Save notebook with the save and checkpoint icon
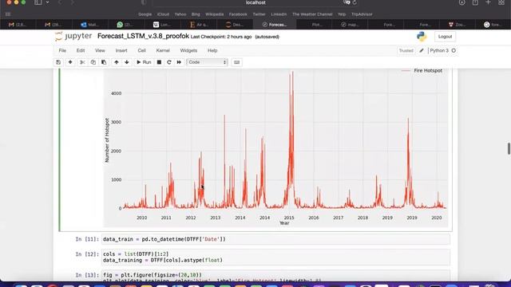This screenshot has width=511, height=287. [58, 62]
